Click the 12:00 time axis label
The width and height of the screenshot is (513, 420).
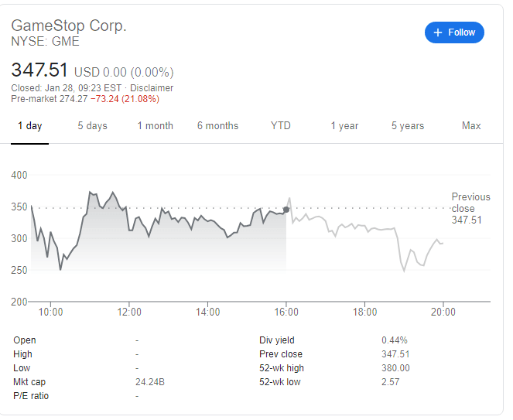coord(129,312)
